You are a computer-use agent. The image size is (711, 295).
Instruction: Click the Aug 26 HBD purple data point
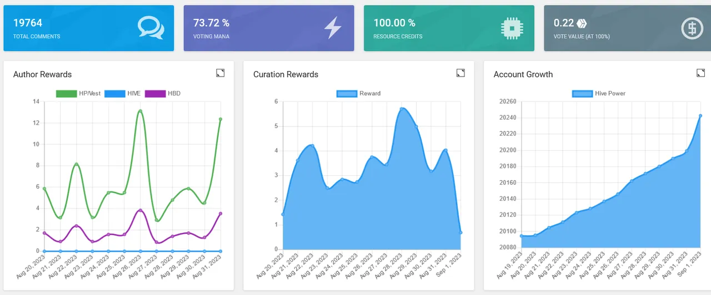[140, 211]
